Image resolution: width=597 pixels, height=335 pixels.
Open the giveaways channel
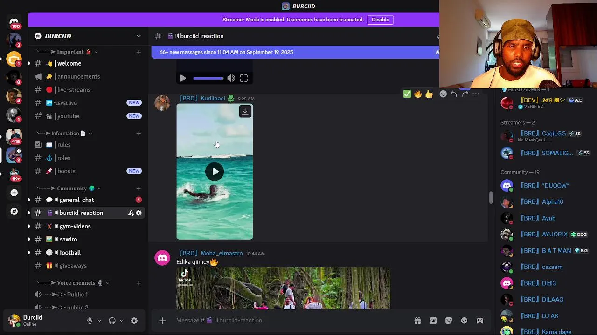[x=88, y=266]
